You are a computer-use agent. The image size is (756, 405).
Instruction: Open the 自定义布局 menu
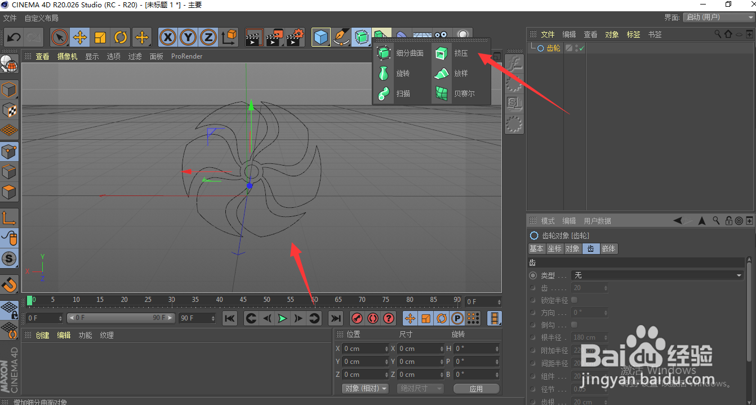click(41, 18)
